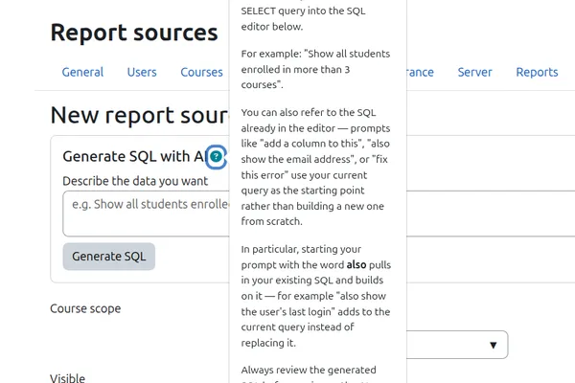Open the Reports tab

point(537,72)
